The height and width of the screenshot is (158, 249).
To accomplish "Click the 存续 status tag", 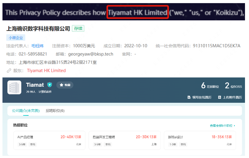I will click(78, 29).
